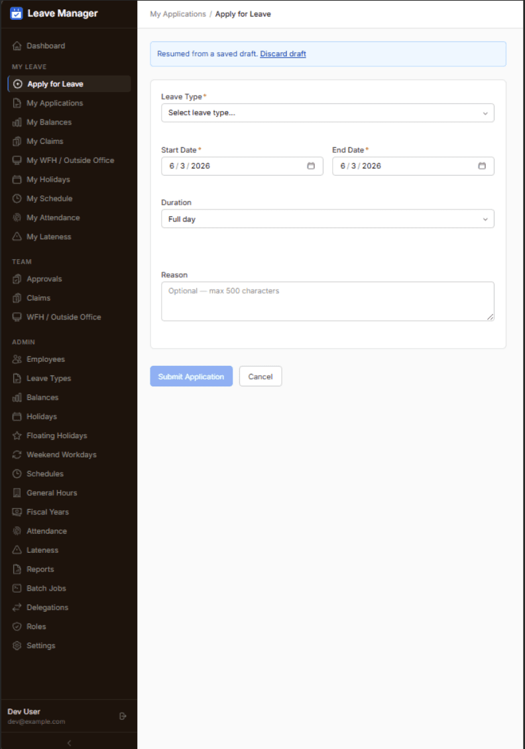
Task: Click the admin Employees people icon
Action: (17, 359)
